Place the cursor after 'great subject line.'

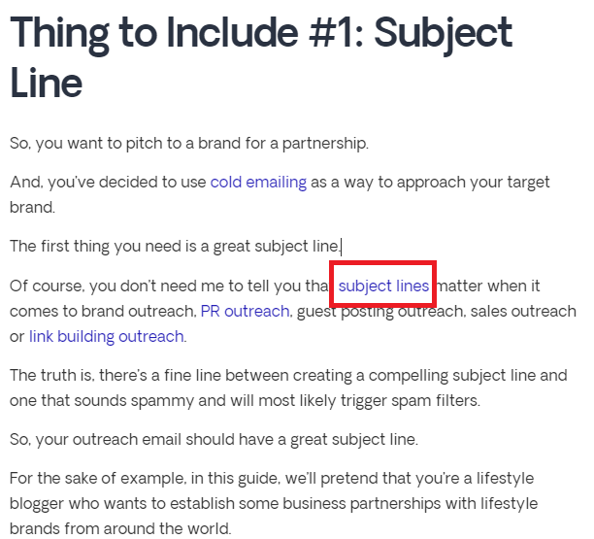point(342,247)
